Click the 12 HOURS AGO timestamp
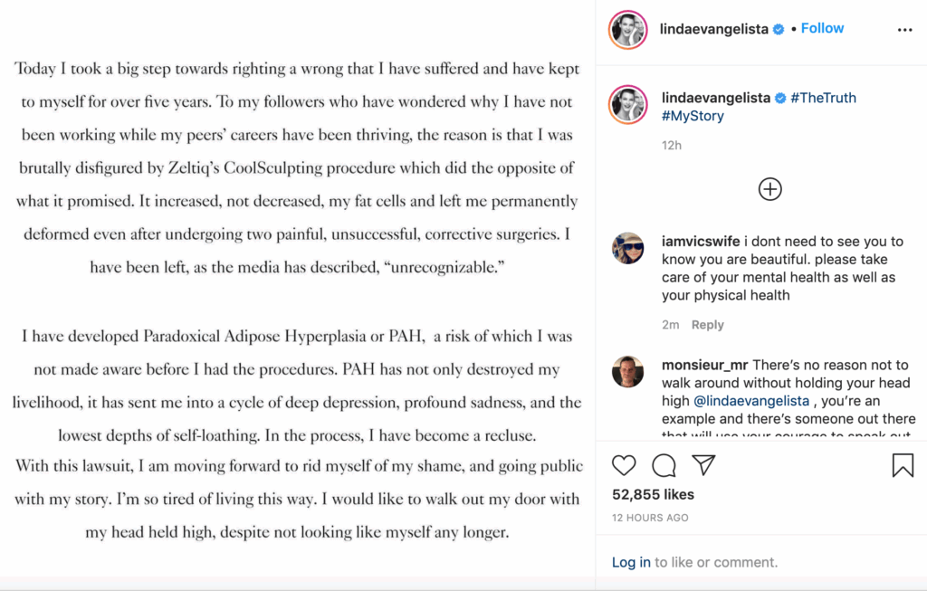The height and width of the screenshot is (591, 927). click(x=650, y=518)
